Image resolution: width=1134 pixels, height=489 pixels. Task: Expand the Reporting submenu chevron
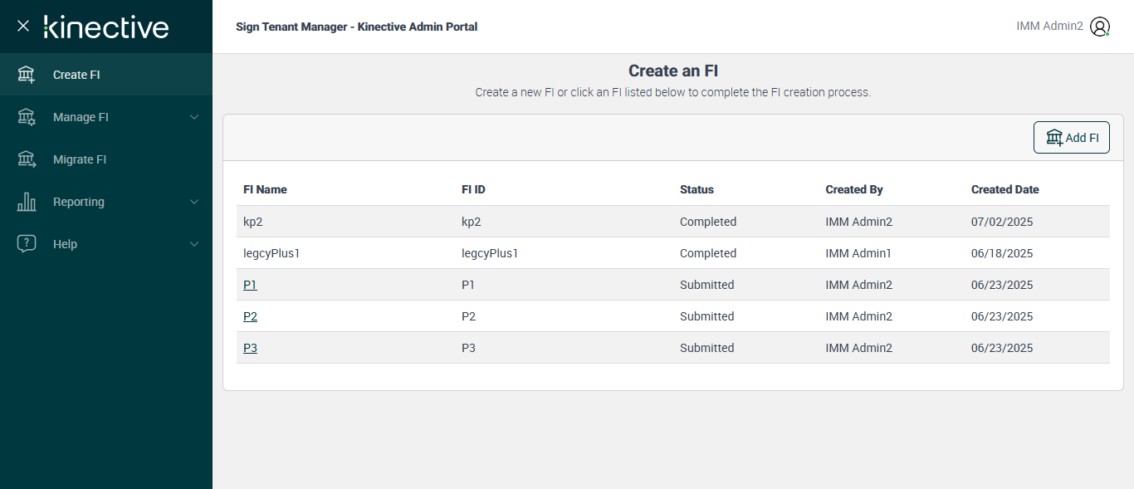[194, 202]
